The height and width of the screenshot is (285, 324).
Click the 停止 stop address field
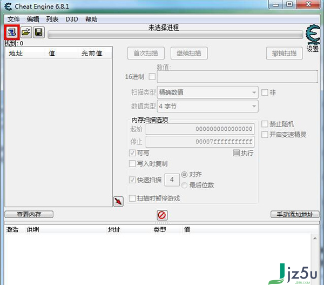point(200,142)
